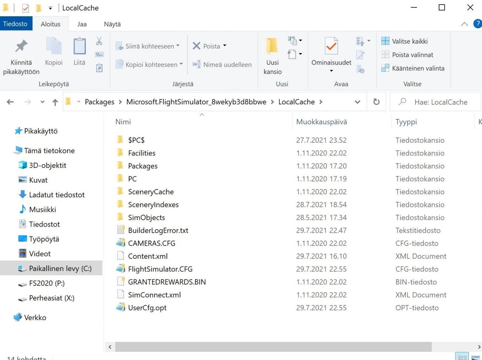Screen dimensions: 482x360
Task: Open the new item dropdown in Uusi group
Action: point(295,40)
